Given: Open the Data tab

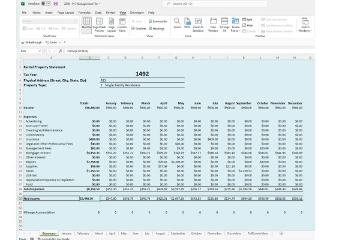Looking at the screenshot, I should click(98, 13).
